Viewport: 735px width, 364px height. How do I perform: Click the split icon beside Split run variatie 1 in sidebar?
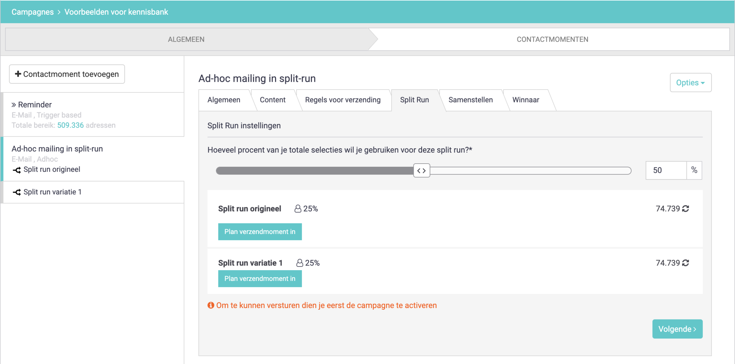pyautogui.click(x=17, y=192)
